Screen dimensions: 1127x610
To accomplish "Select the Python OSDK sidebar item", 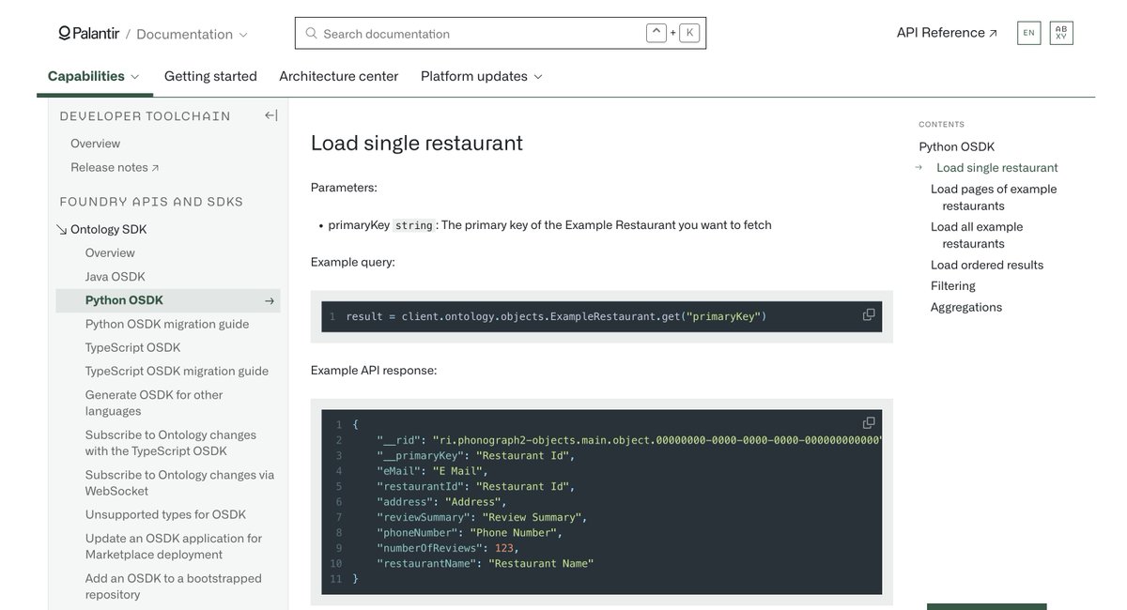I will point(168,300).
